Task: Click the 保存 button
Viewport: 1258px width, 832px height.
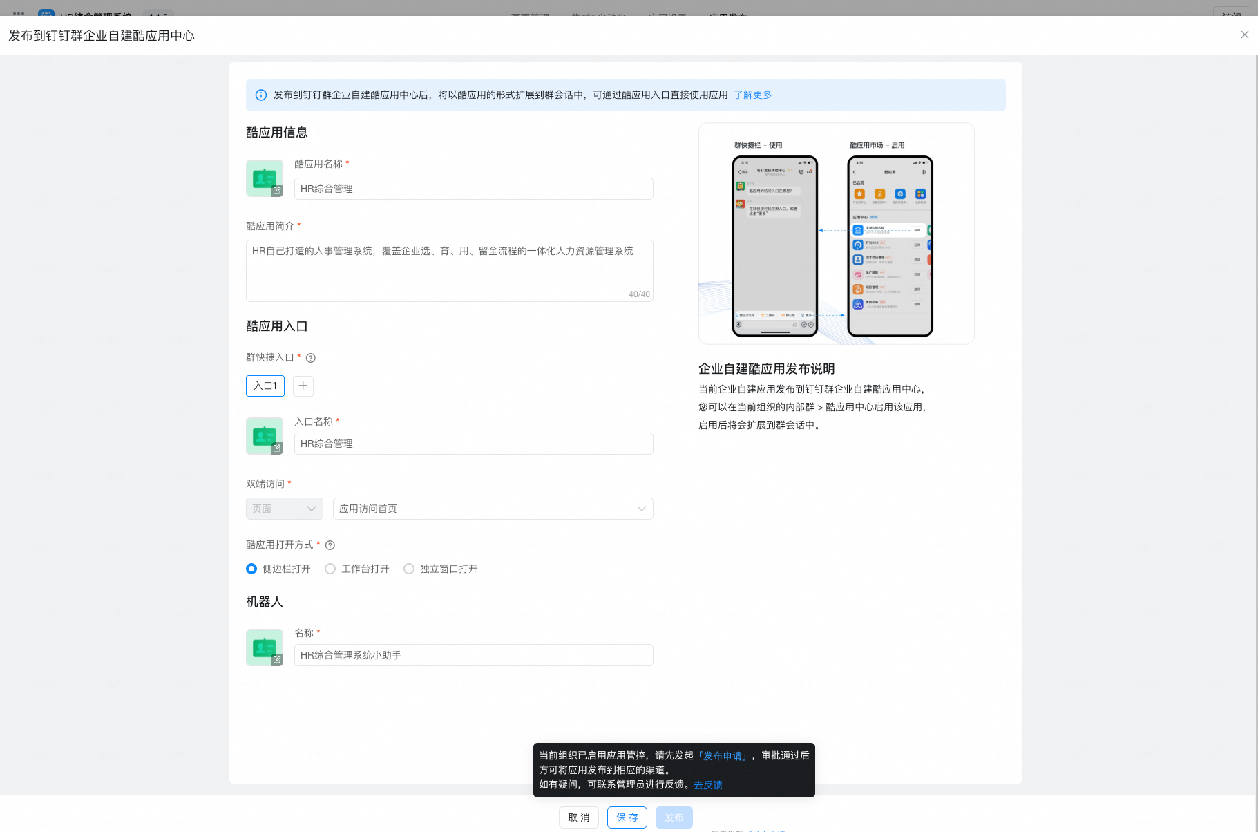Action: click(627, 817)
